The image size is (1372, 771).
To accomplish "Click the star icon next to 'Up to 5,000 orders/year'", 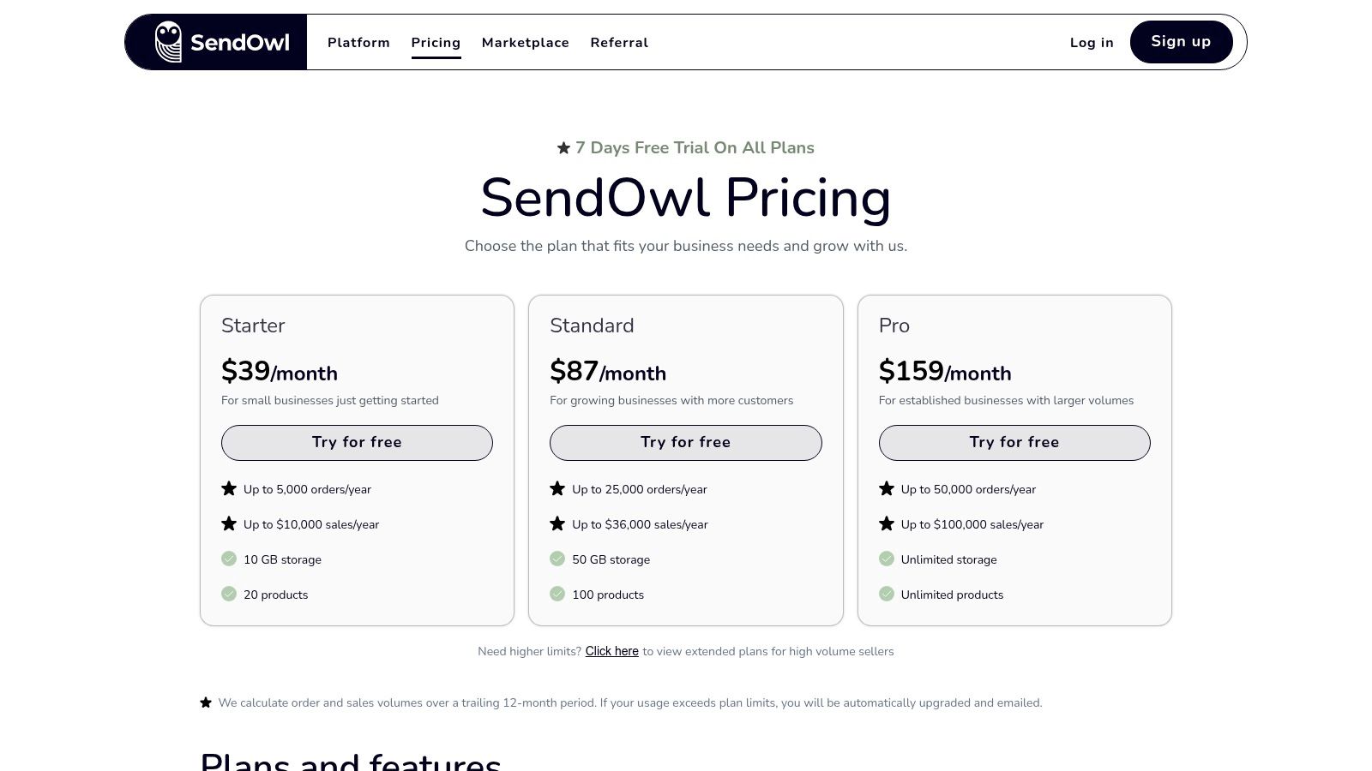I will pyautogui.click(x=228, y=488).
